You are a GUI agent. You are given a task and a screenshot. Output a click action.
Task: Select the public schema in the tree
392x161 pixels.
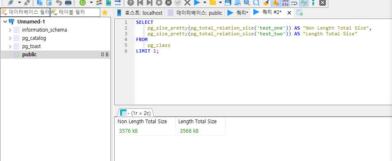pyautogui.click(x=55, y=55)
